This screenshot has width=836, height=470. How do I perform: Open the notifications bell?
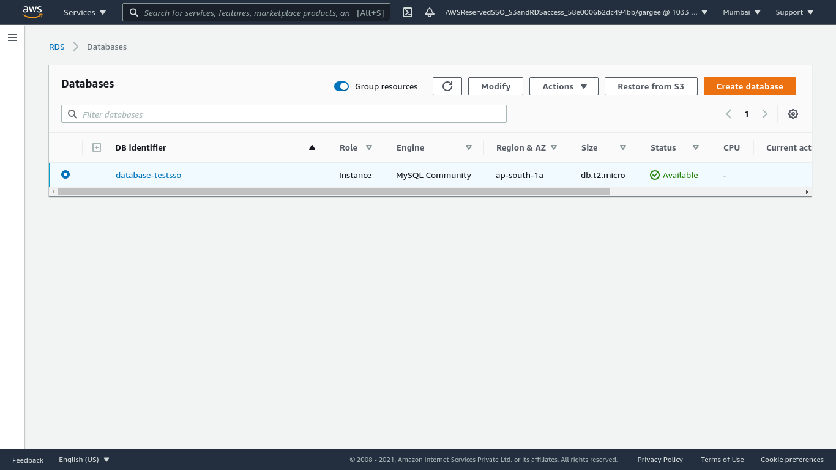(430, 12)
